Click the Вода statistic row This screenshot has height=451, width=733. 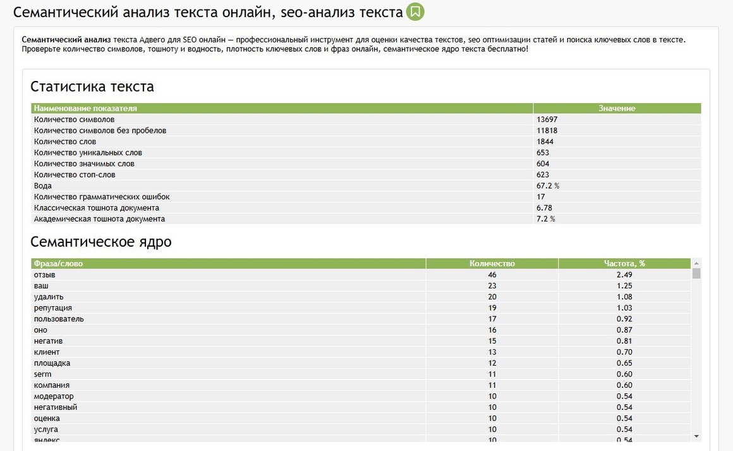pos(366,186)
